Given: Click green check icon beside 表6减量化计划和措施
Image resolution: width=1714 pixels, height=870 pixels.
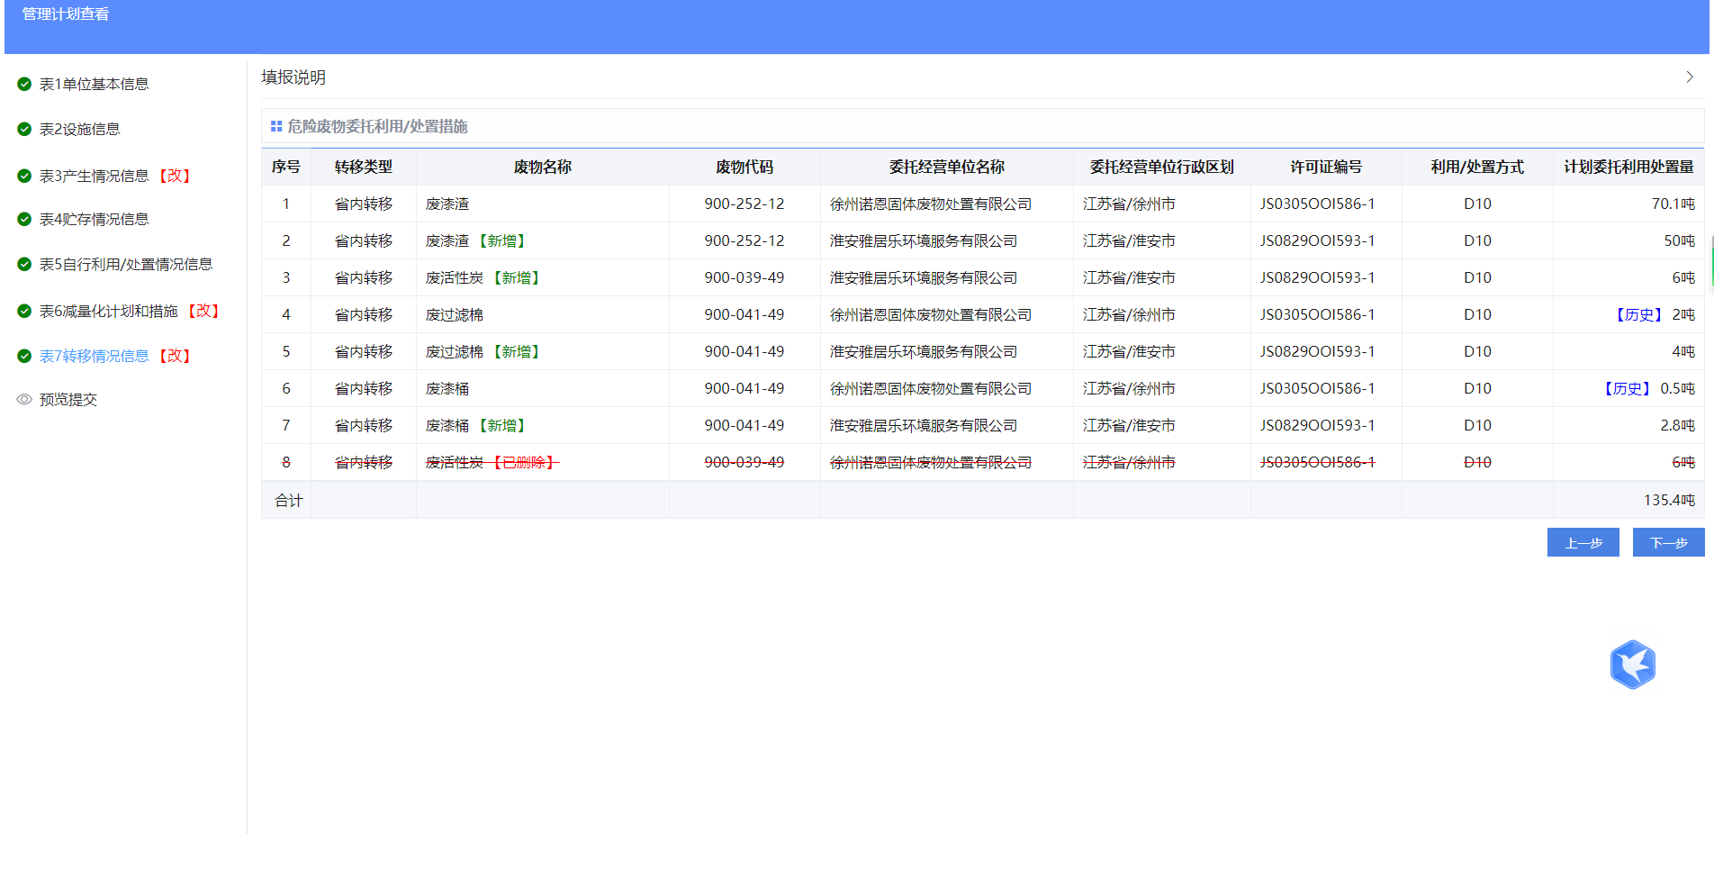Looking at the screenshot, I should click(x=24, y=311).
